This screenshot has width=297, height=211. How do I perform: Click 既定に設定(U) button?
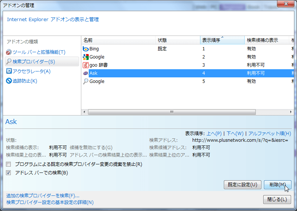(242, 185)
